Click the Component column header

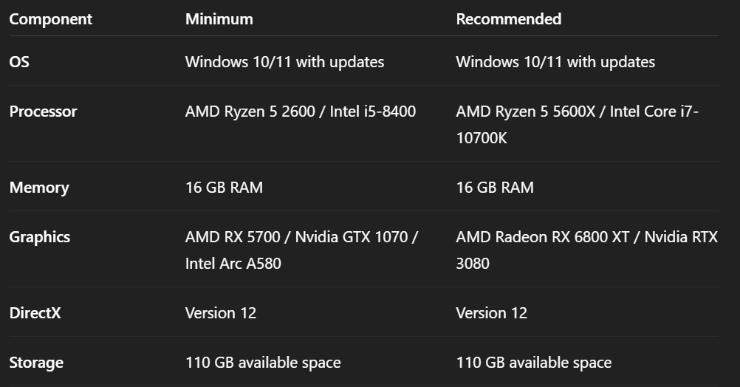pos(51,19)
